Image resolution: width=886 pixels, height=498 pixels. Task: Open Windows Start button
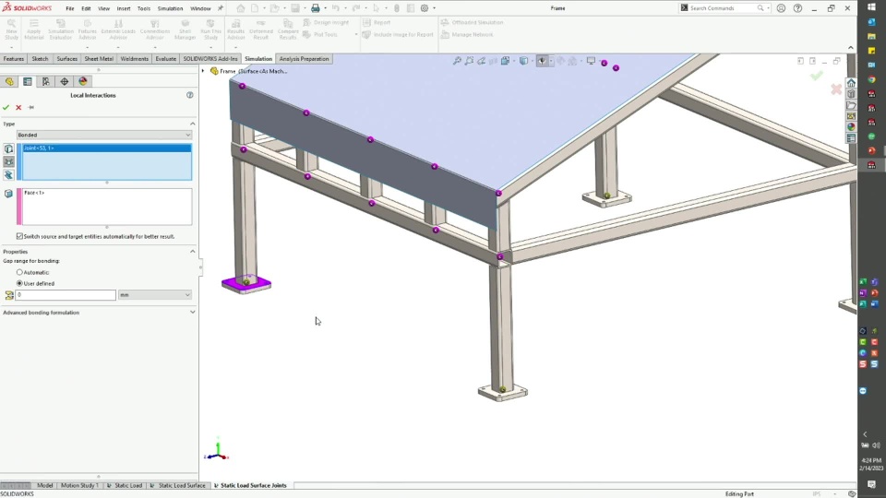(x=871, y=6)
